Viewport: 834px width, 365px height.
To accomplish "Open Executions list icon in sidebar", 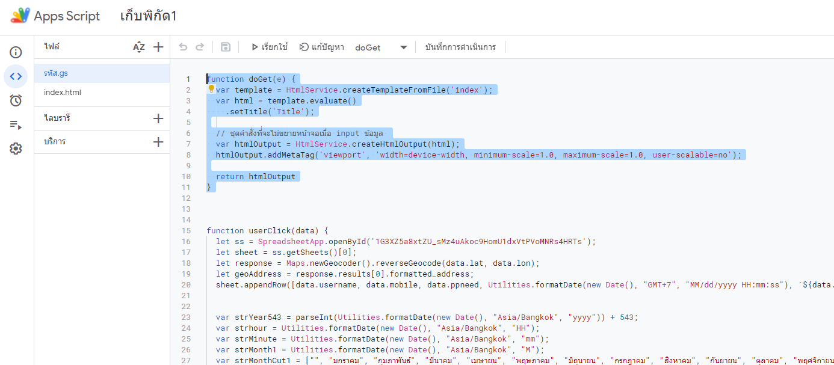I will click(16, 124).
